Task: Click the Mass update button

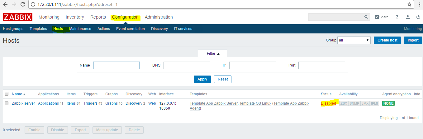Action: [107, 130]
